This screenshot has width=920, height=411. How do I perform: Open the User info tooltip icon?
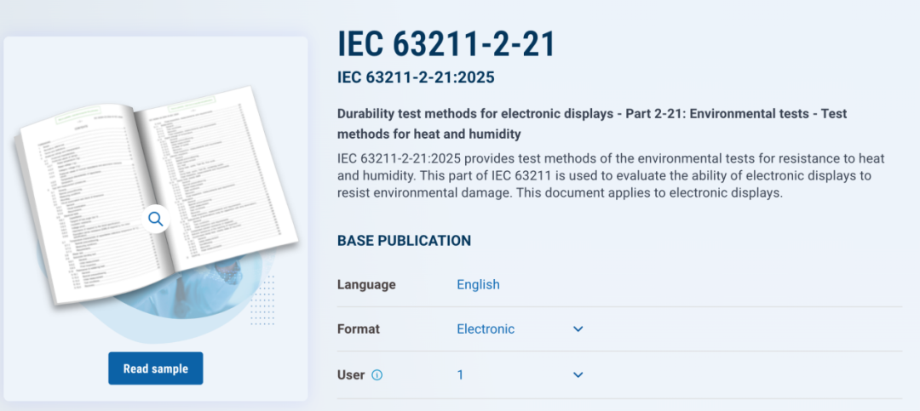(x=377, y=374)
